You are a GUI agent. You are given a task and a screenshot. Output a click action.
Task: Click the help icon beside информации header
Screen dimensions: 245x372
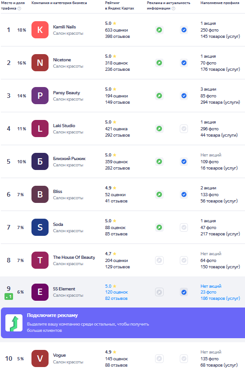pos(174,8)
